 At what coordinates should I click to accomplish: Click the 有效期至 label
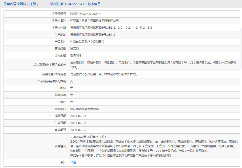(x=60, y=130)
